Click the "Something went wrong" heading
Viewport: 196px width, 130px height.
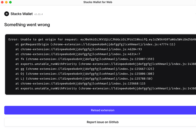(27, 25)
